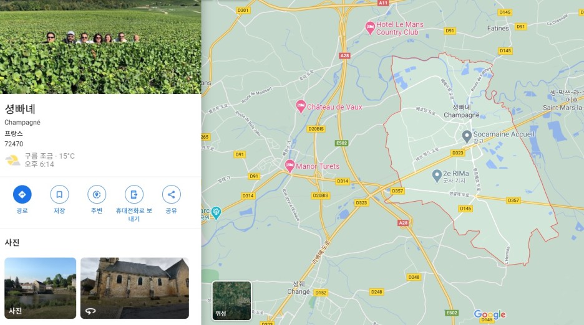The height and width of the screenshot is (325, 584).
Task: Save the place with the 저장 bookmark icon
Action: coord(59,194)
